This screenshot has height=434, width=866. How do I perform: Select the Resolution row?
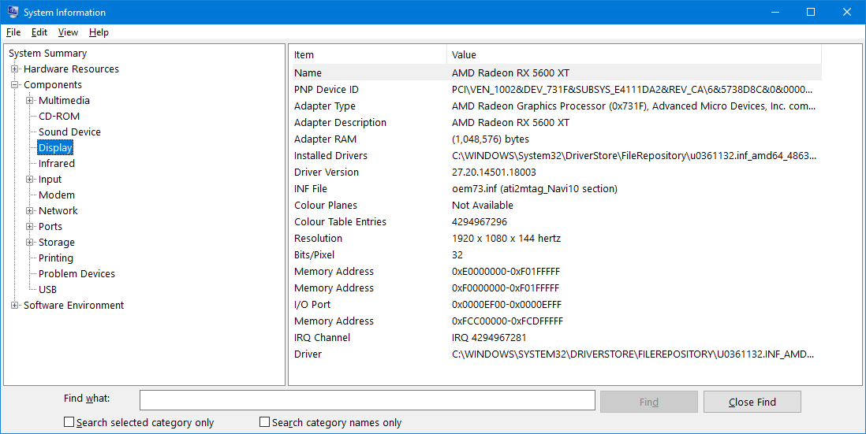click(x=557, y=238)
